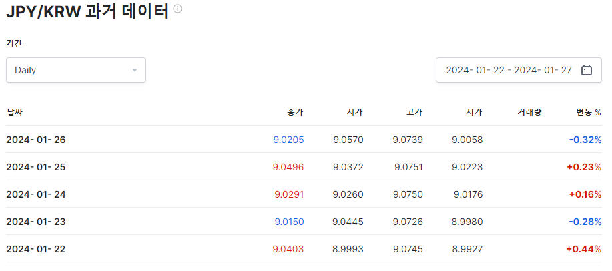The width and height of the screenshot is (612, 271).
Task: Click the 고가 column header
Action: click(x=414, y=113)
